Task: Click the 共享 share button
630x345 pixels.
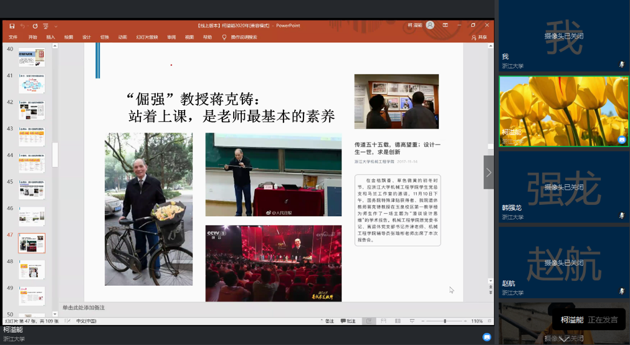Action: (479, 37)
